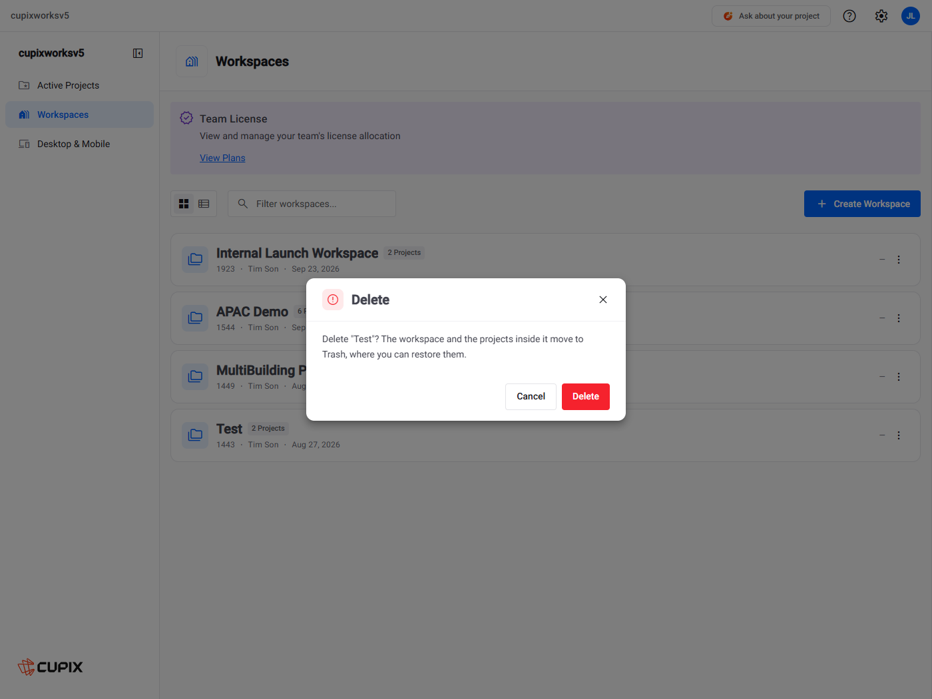Click the APAC Demo workspace title
932x699 pixels.
(x=252, y=312)
